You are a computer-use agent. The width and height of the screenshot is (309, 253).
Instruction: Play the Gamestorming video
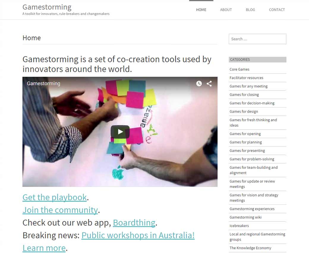coord(120,132)
